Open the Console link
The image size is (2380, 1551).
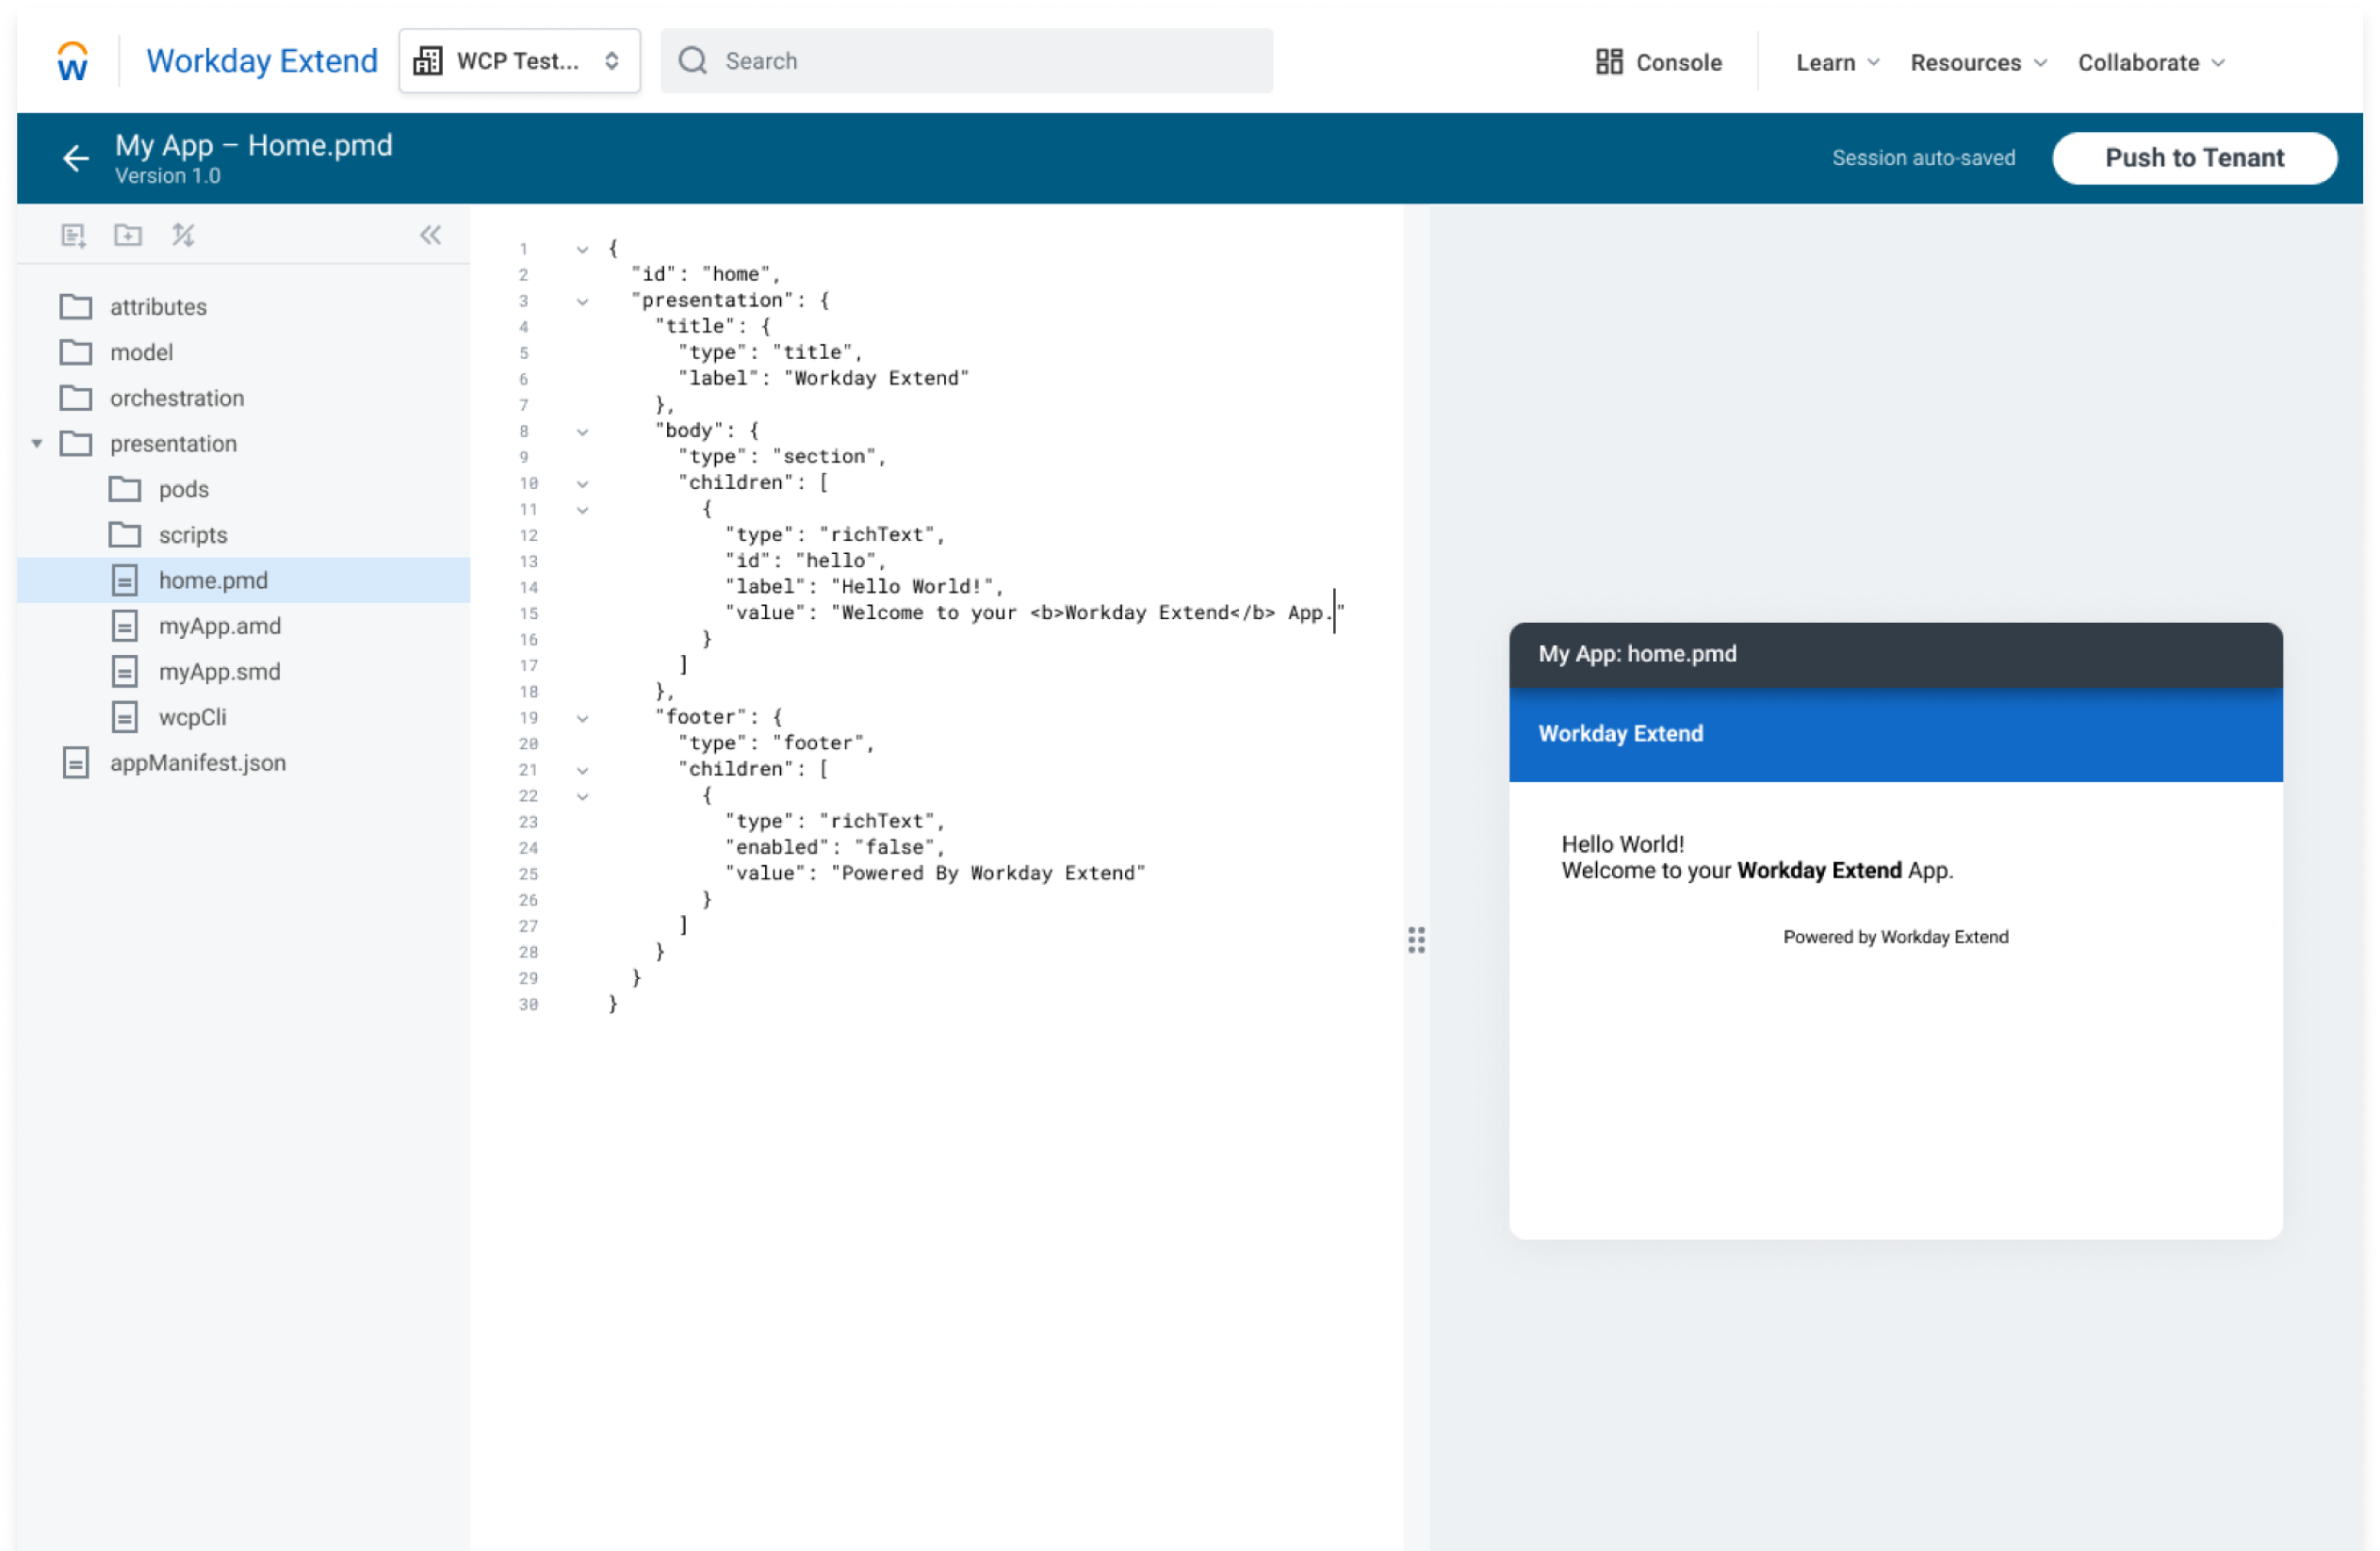click(x=1659, y=62)
